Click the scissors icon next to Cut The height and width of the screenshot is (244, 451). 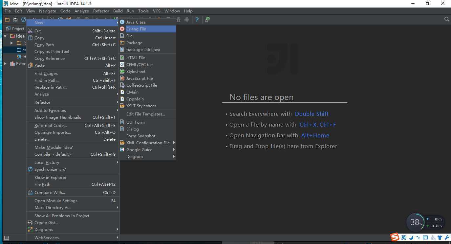30,31
